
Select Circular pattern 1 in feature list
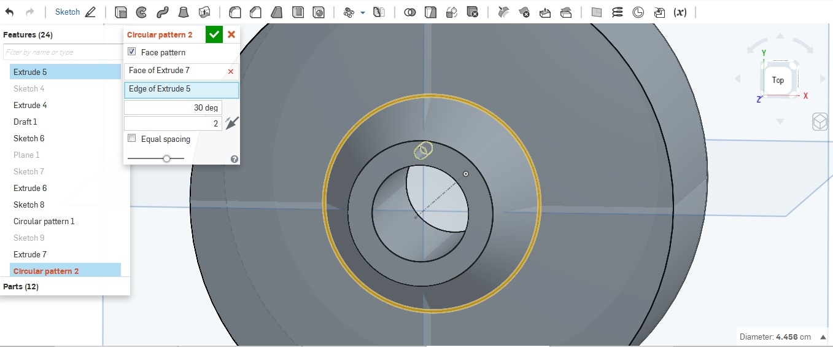(x=65, y=221)
